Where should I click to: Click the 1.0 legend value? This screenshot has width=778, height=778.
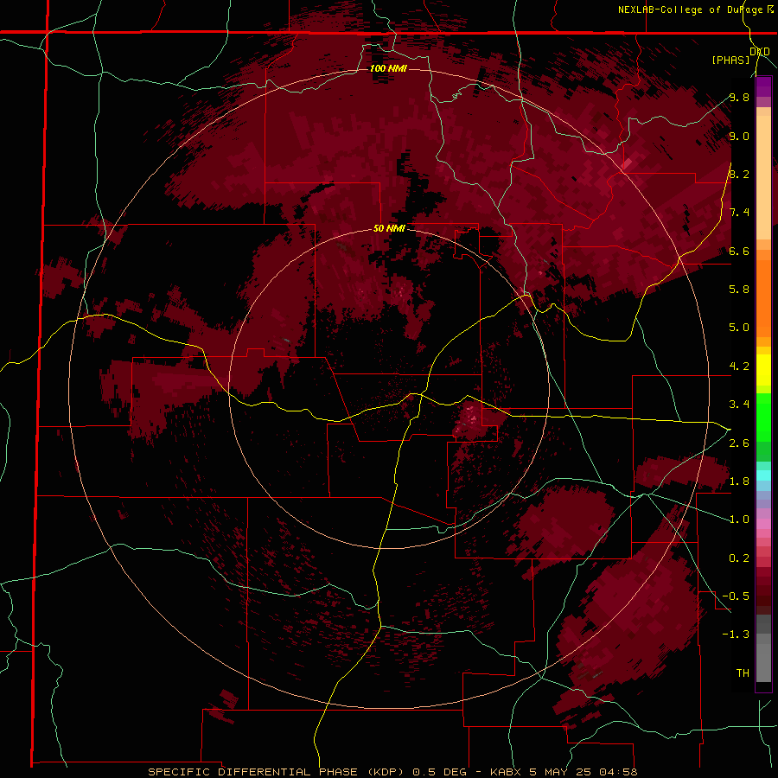point(739,520)
